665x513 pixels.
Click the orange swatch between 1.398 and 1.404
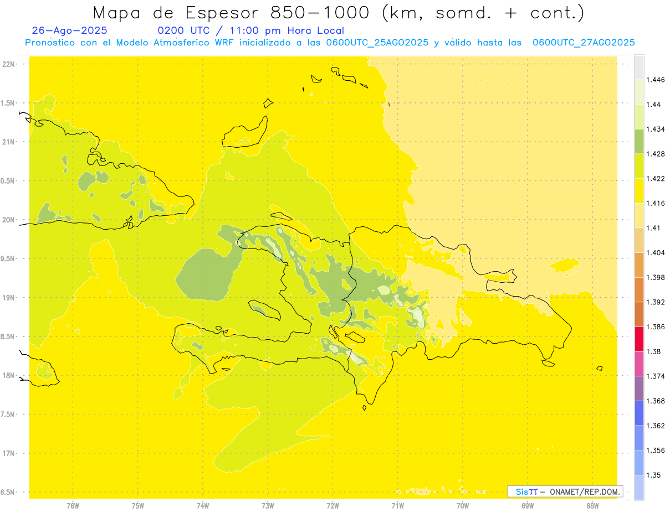click(639, 265)
